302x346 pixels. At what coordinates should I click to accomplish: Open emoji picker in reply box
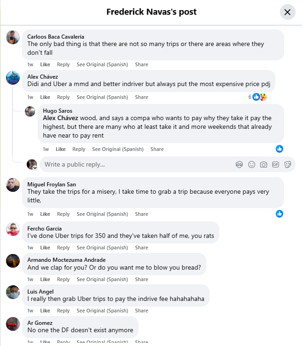pyautogui.click(x=251, y=165)
